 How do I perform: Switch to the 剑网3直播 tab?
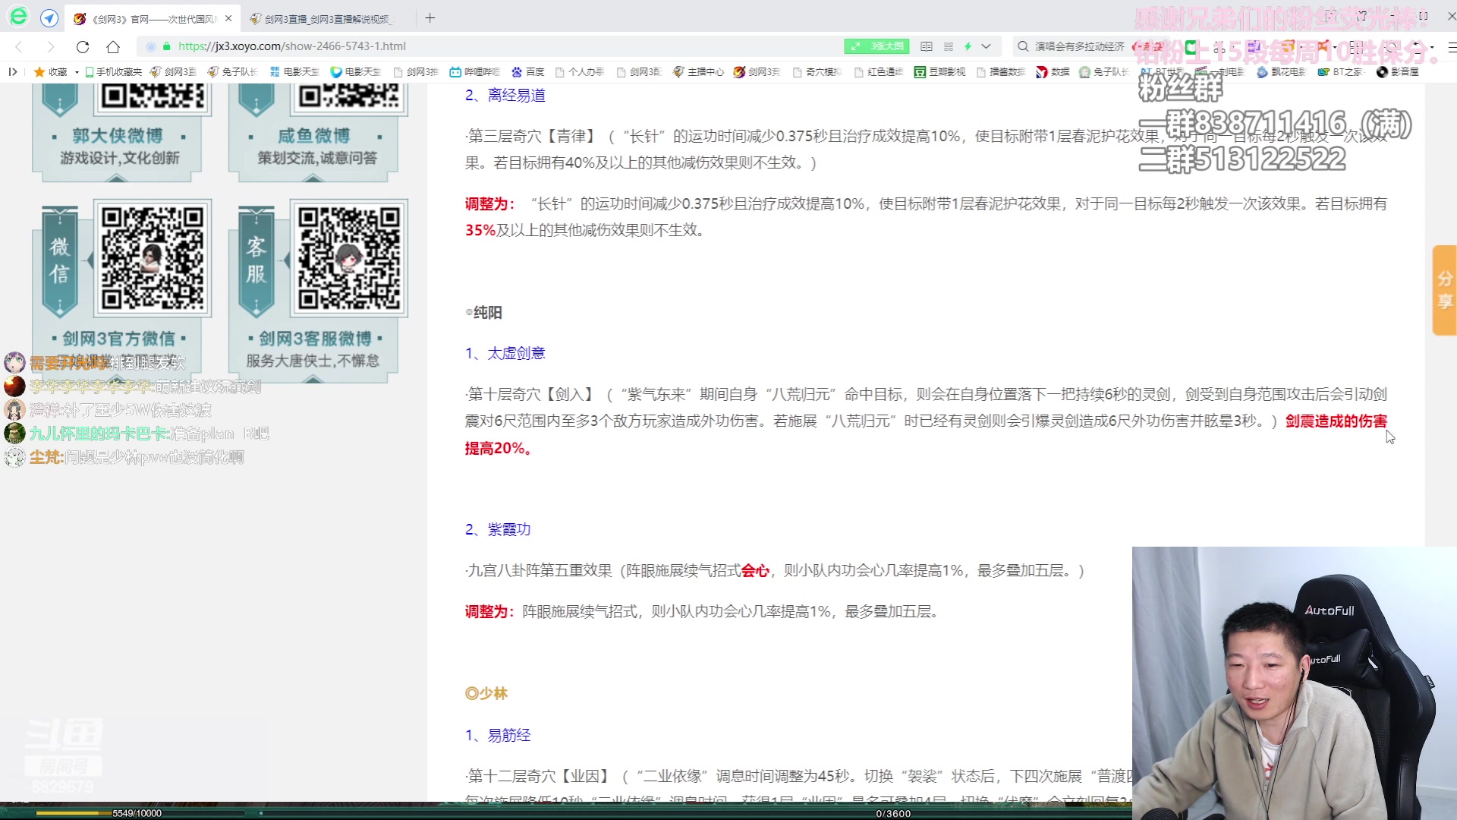tap(326, 19)
